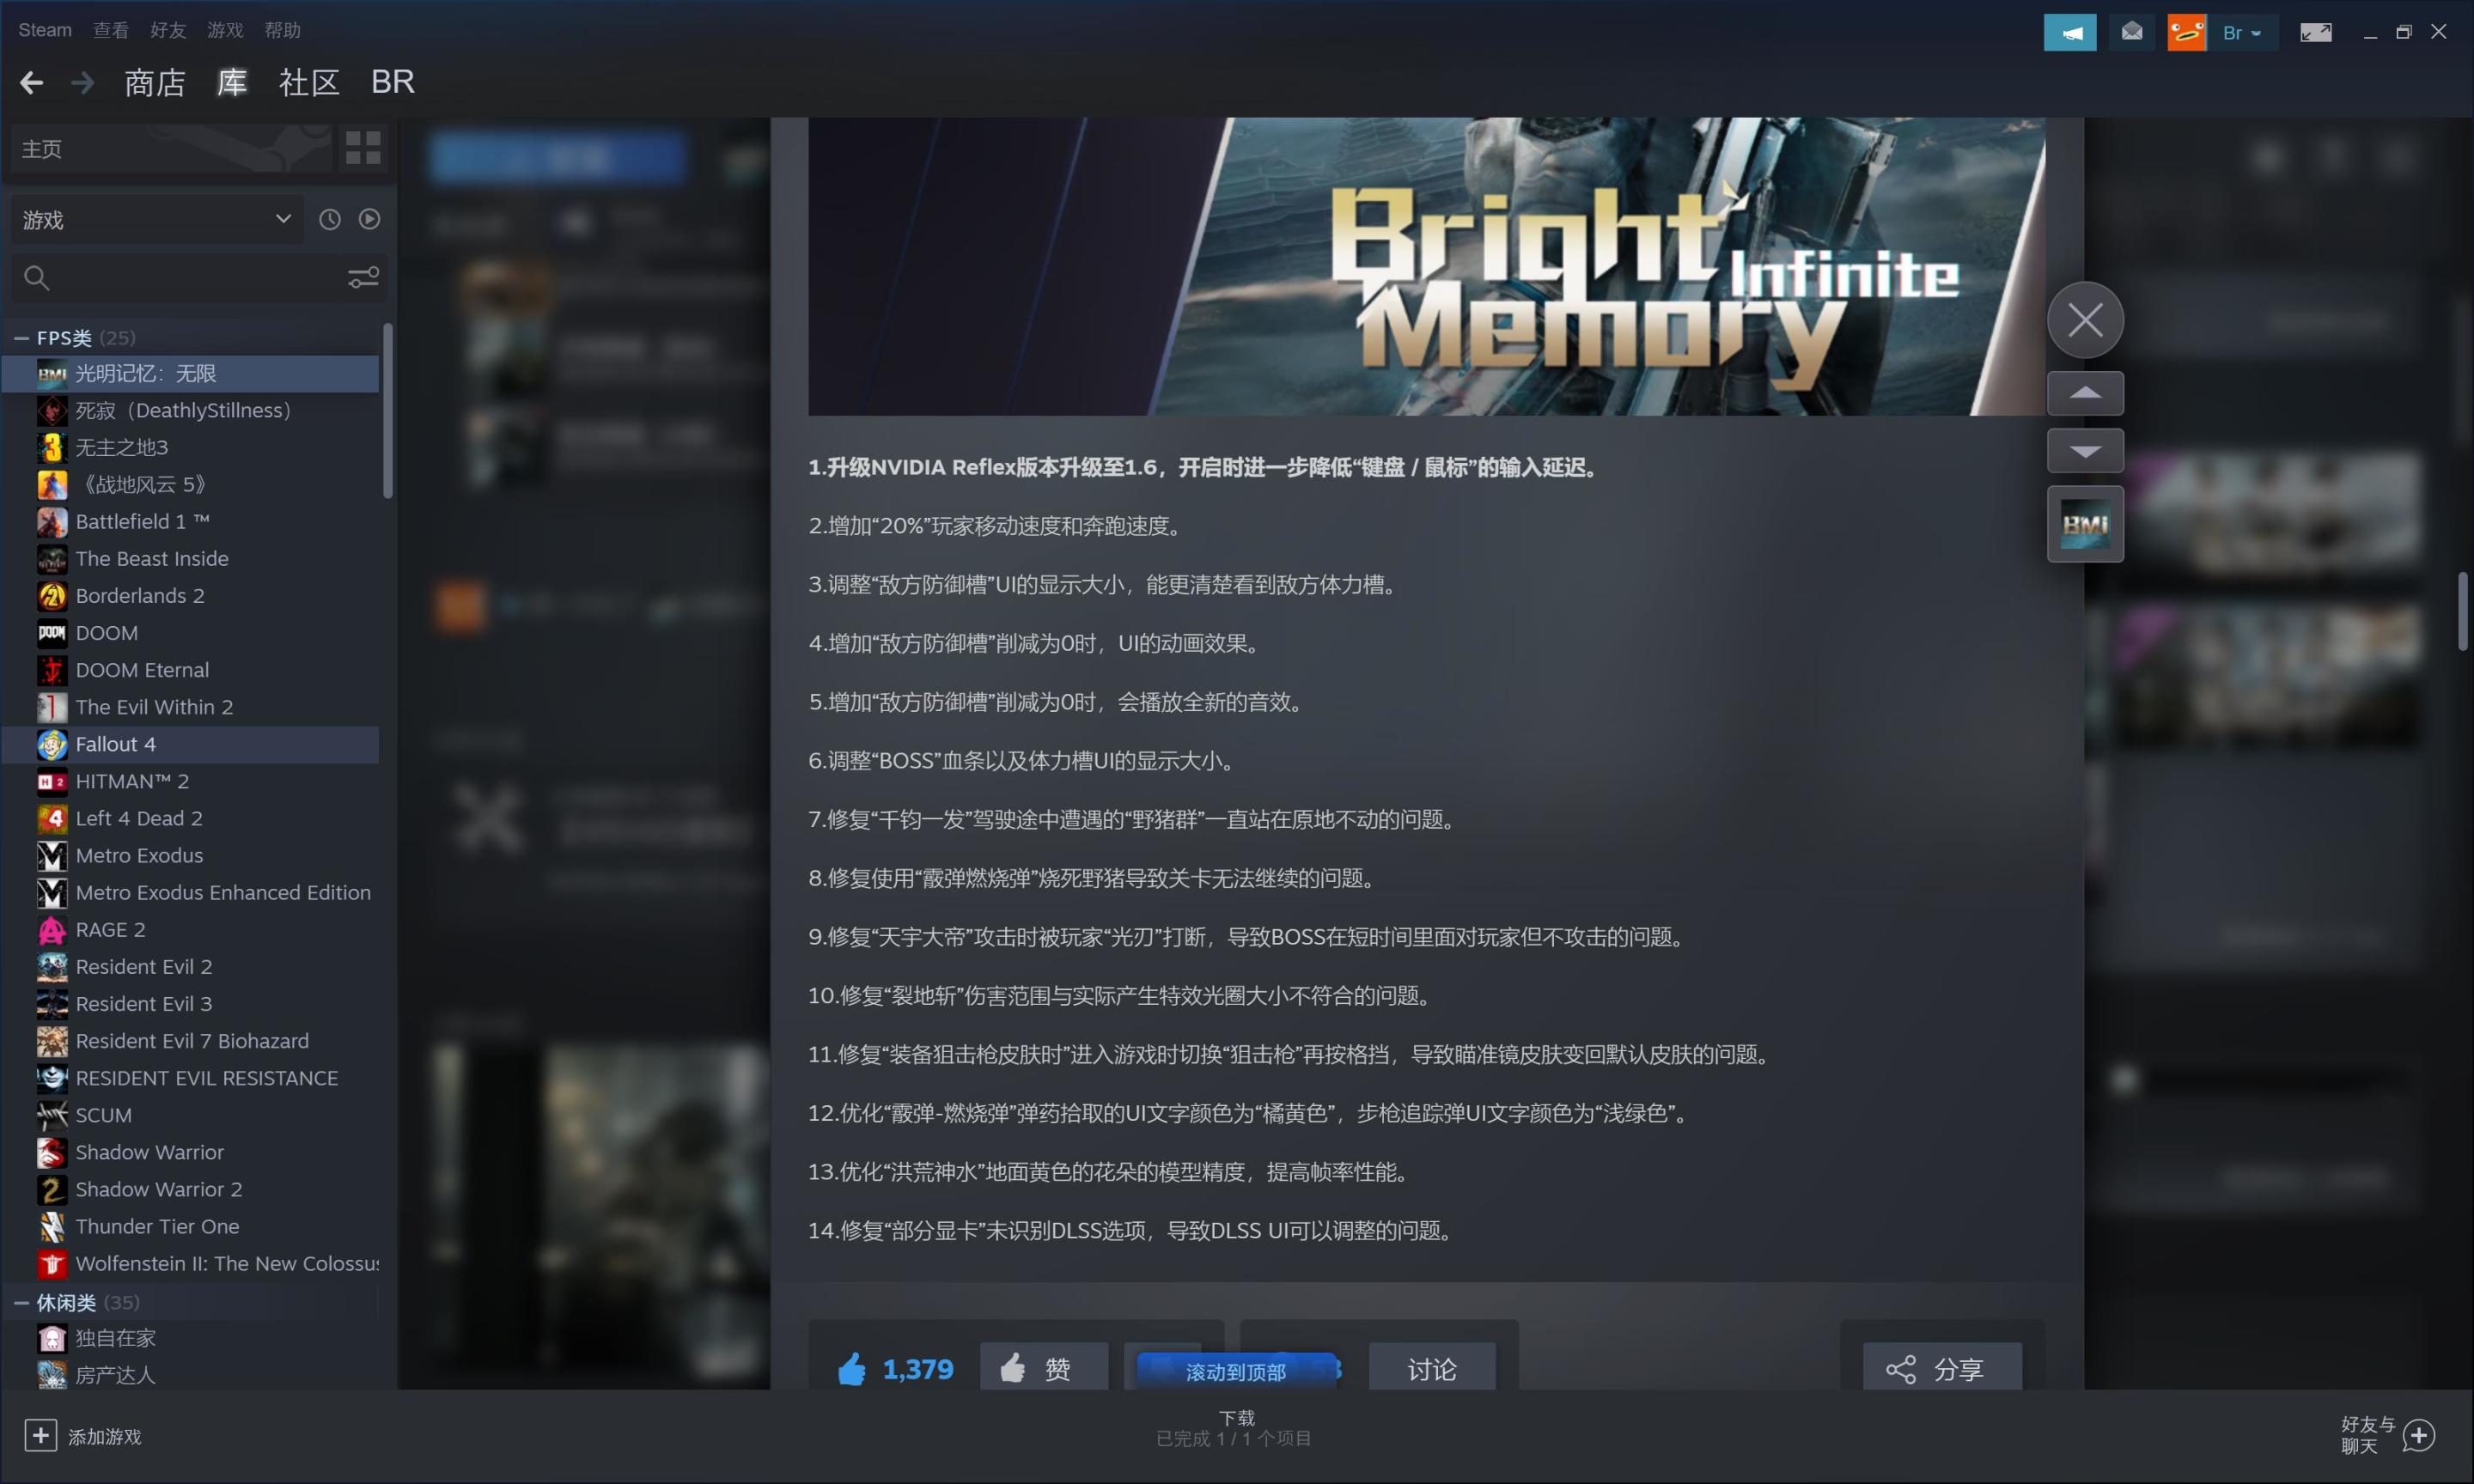2474x1484 pixels.
Task: Click the share icon next to share button
Action: coord(1901,1367)
